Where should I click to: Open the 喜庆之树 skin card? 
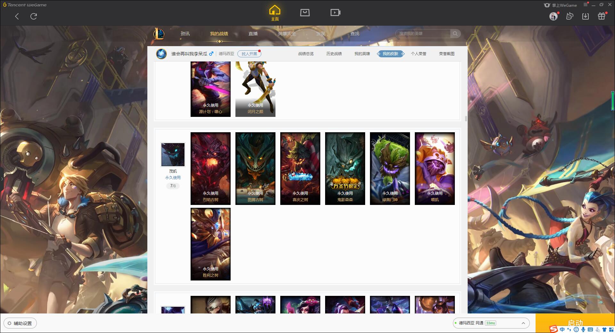300,168
